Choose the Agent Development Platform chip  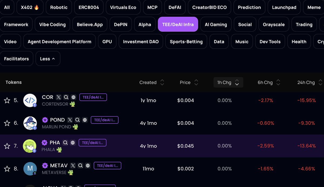point(59,42)
